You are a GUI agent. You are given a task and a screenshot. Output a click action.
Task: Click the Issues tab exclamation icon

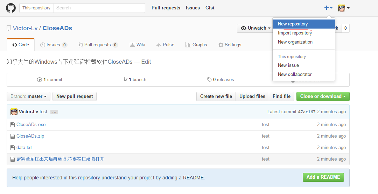43,45
